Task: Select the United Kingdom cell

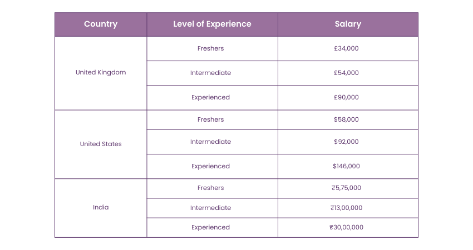Action: [x=101, y=72]
